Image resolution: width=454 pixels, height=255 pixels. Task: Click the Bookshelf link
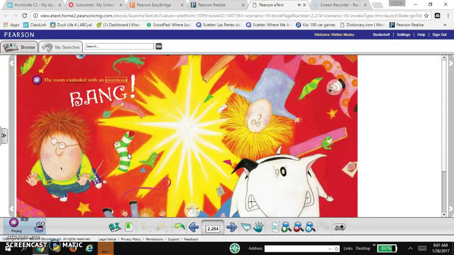(x=381, y=35)
